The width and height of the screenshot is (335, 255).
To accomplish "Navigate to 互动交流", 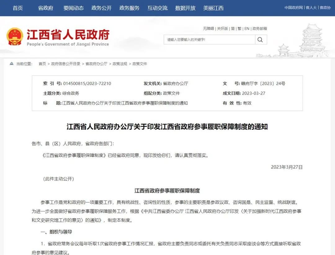I will tap(158, 8).
